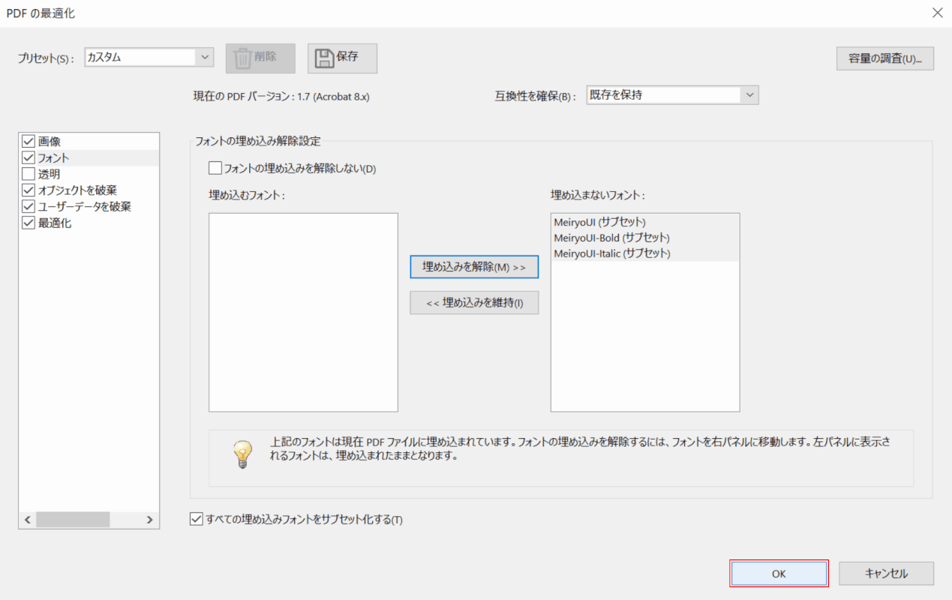Screen dimensions: 952x600
Task: Select the フォント panel item
Action: (x=54, y=157)
